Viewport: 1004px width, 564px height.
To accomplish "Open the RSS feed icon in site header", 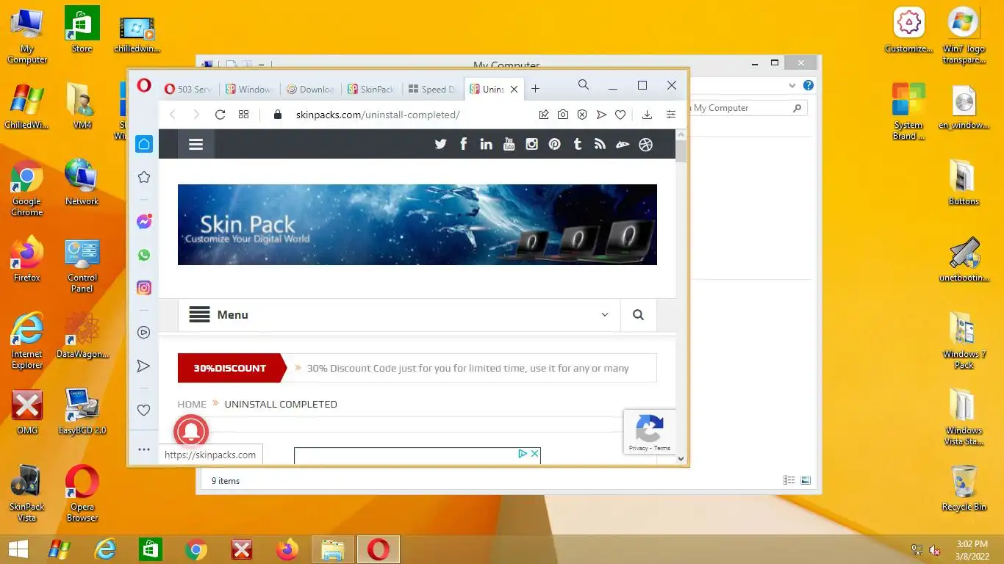I will (600, 144).
